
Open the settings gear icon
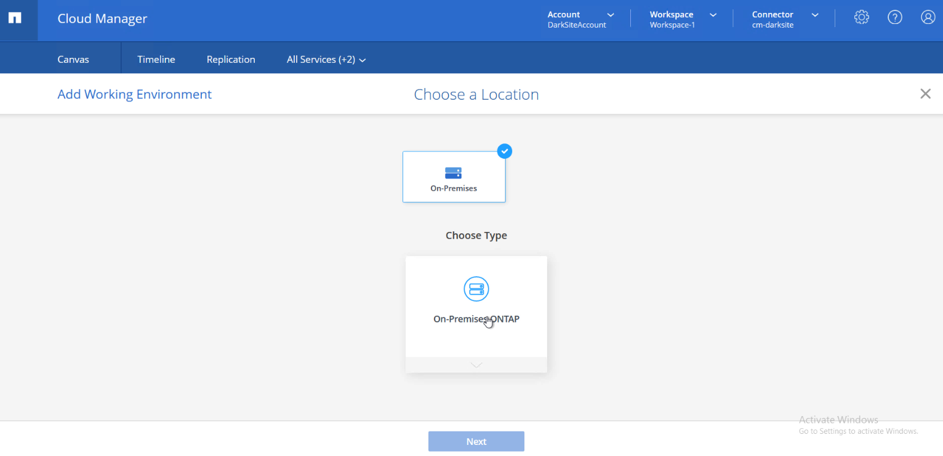pyautogui.click(x=862, y=18)
